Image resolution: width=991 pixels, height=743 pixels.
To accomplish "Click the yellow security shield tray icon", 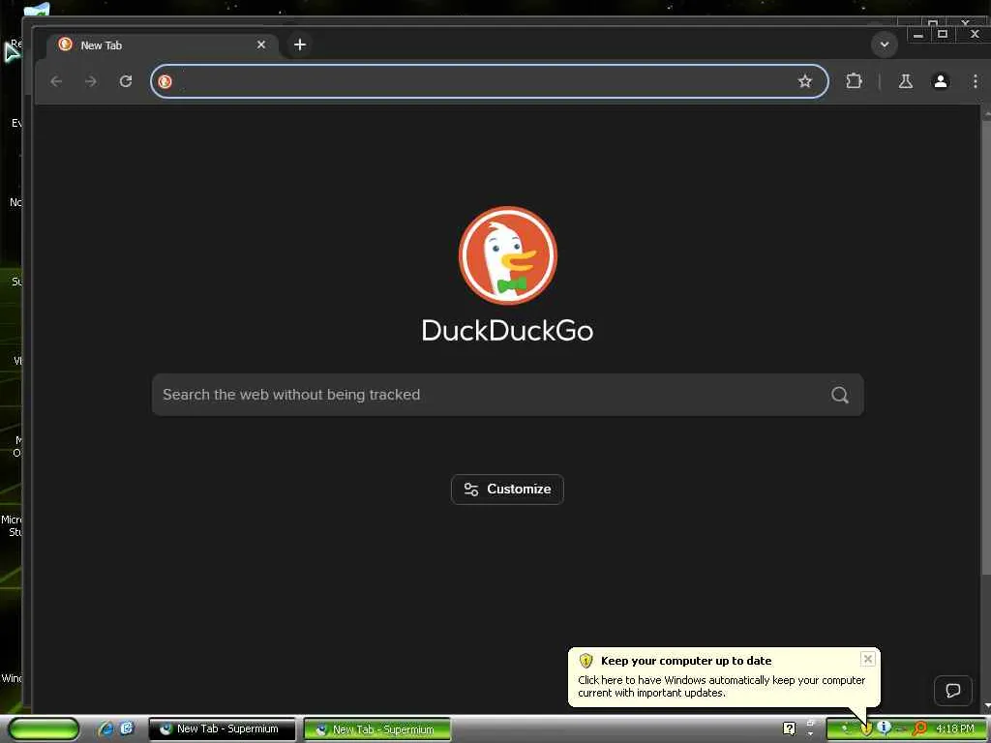I will (866, 728).
